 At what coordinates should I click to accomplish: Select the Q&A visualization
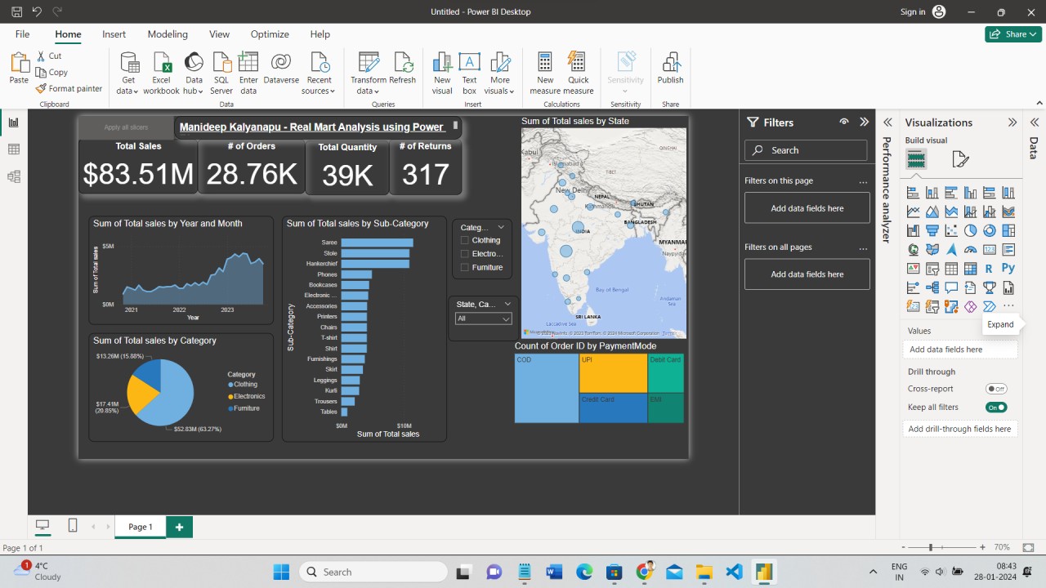tap(951, 287)
